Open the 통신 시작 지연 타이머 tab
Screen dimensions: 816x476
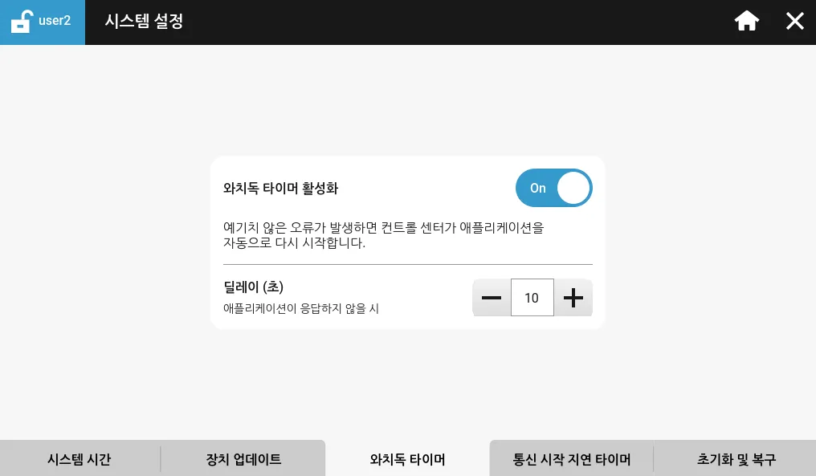click(x=571, y=460)
